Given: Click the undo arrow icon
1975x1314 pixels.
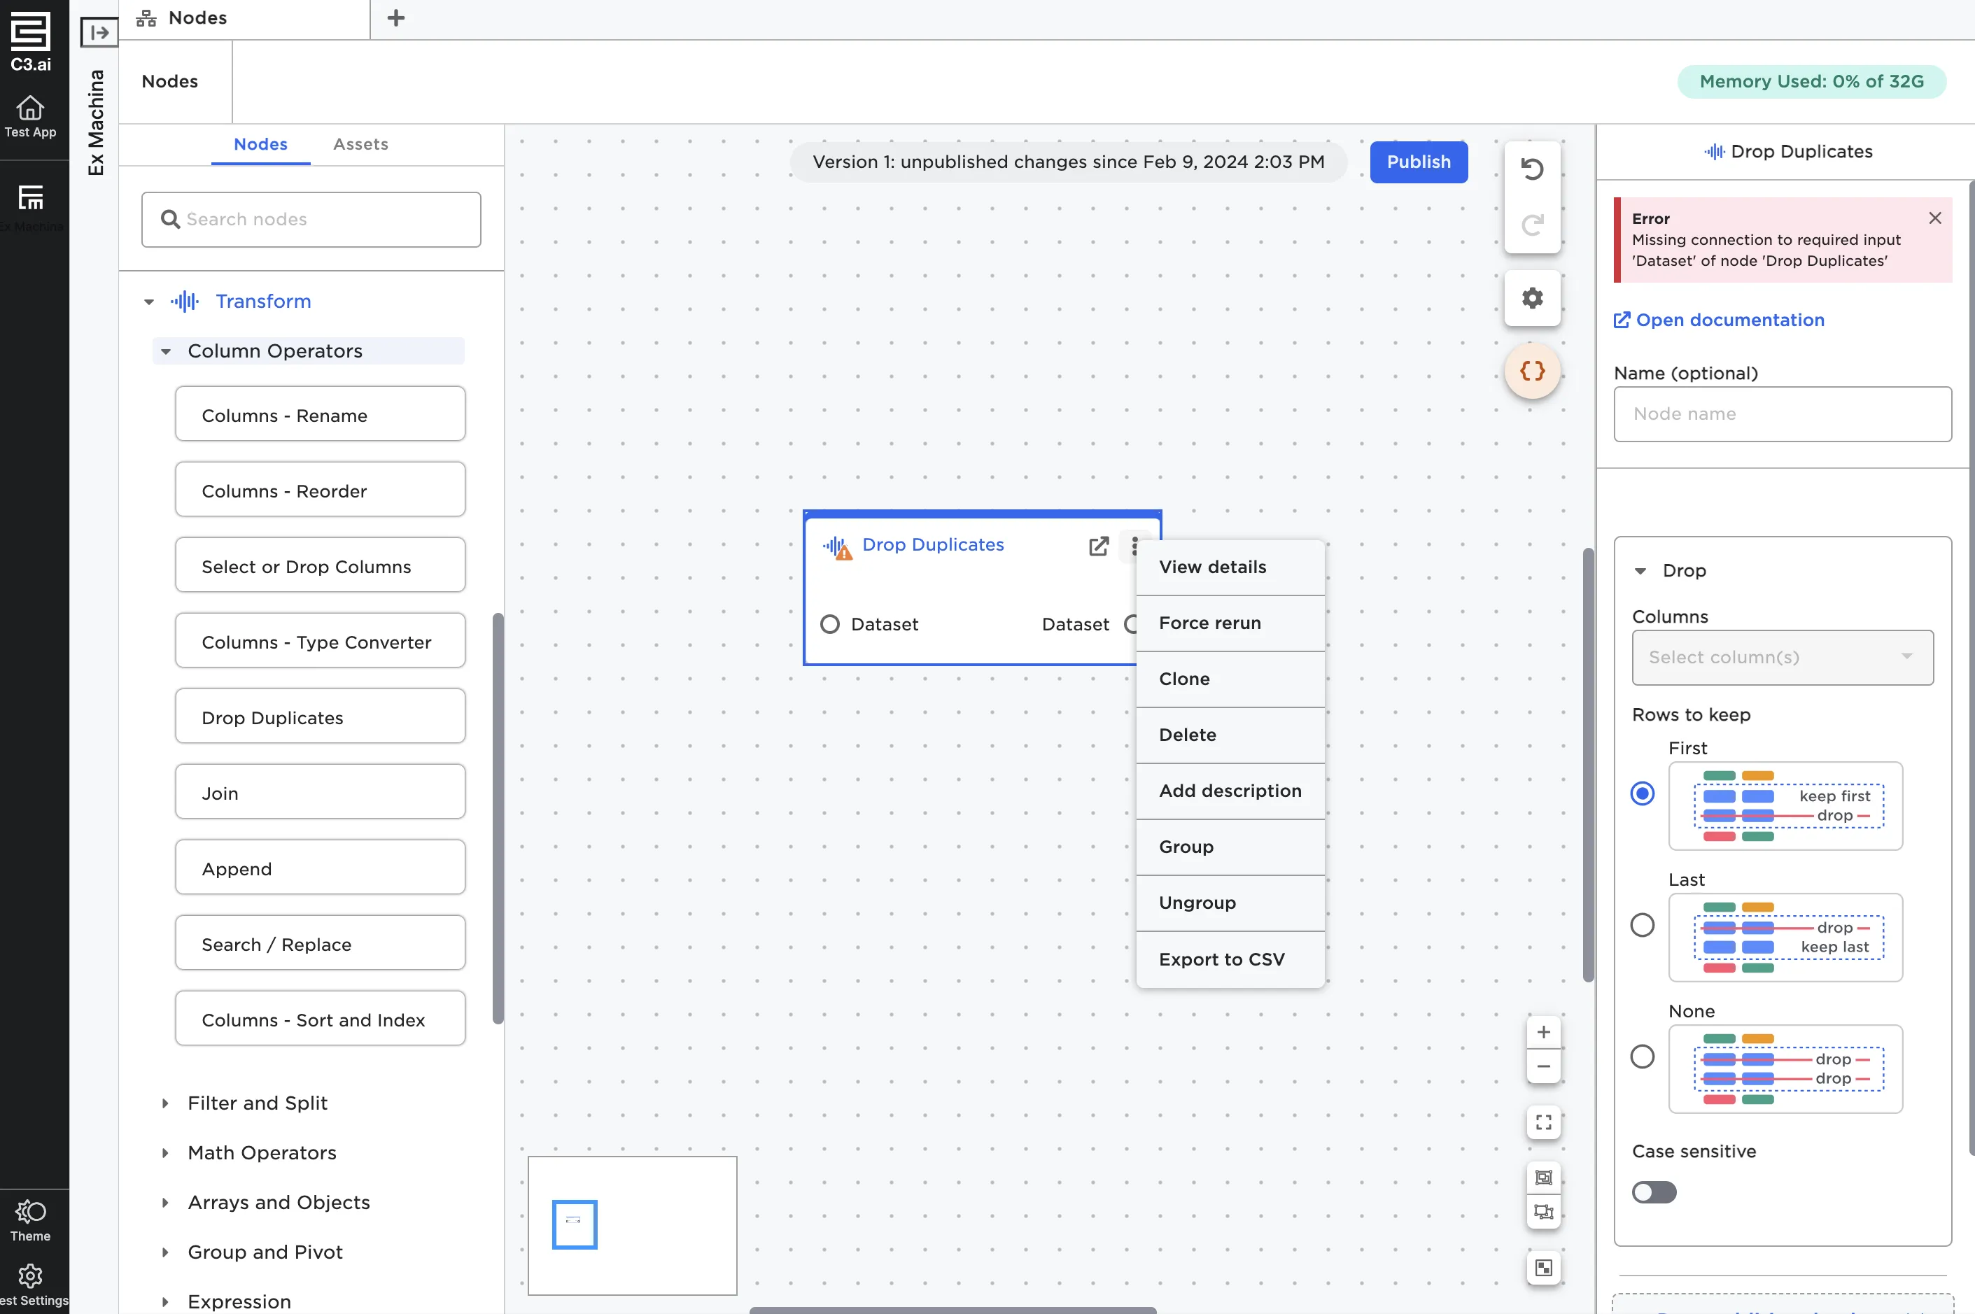Looking at the screenshot, I should [x=1531, y=169].
